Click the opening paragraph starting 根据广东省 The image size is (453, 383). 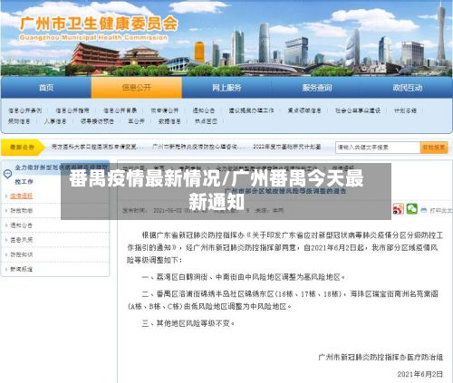click(285, 247)
